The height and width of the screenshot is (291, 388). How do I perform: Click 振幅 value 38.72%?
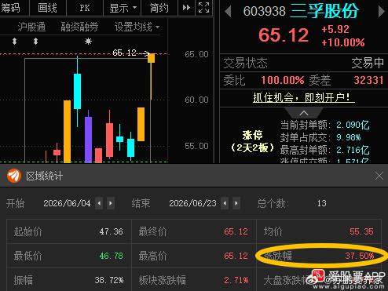[109, 280]
